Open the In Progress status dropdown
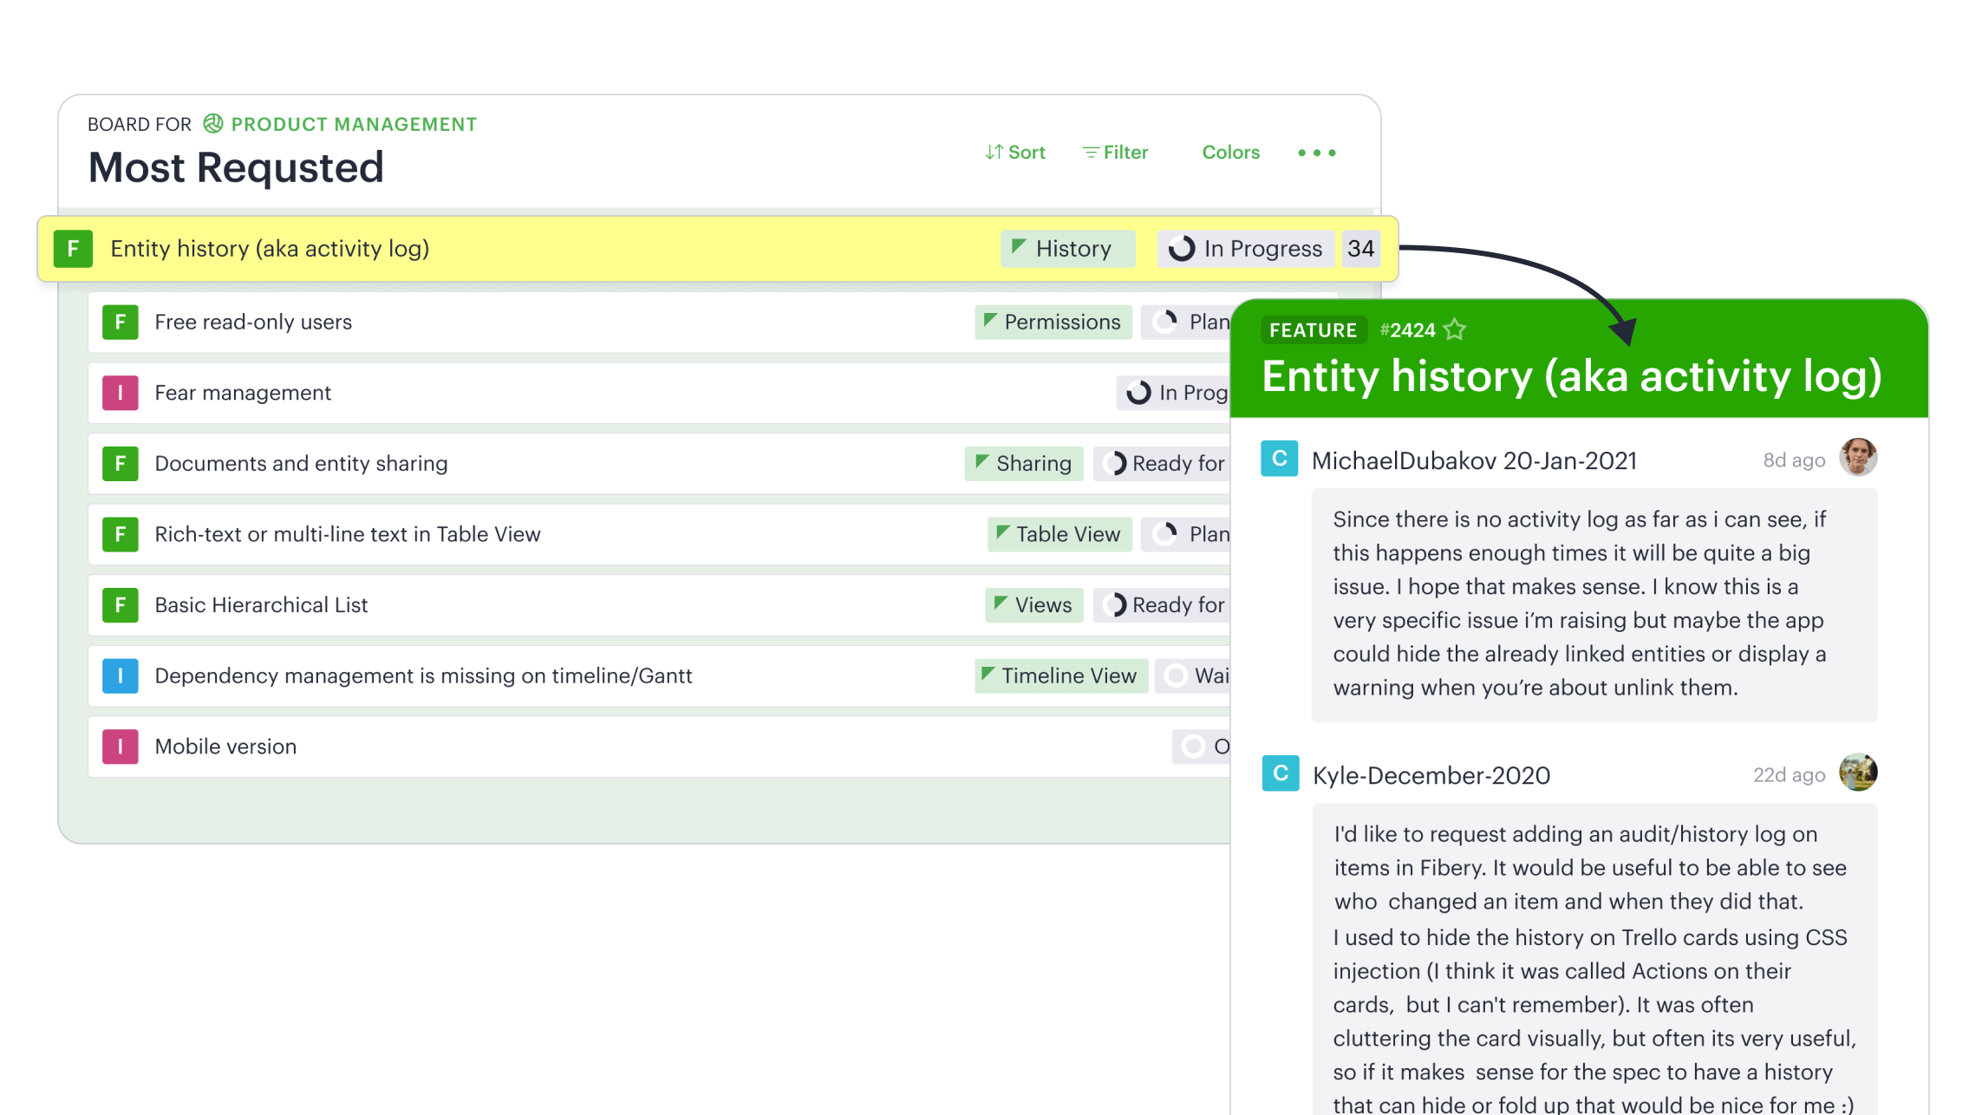This screenshot has width=1982, height=1115. (1246, 249)
